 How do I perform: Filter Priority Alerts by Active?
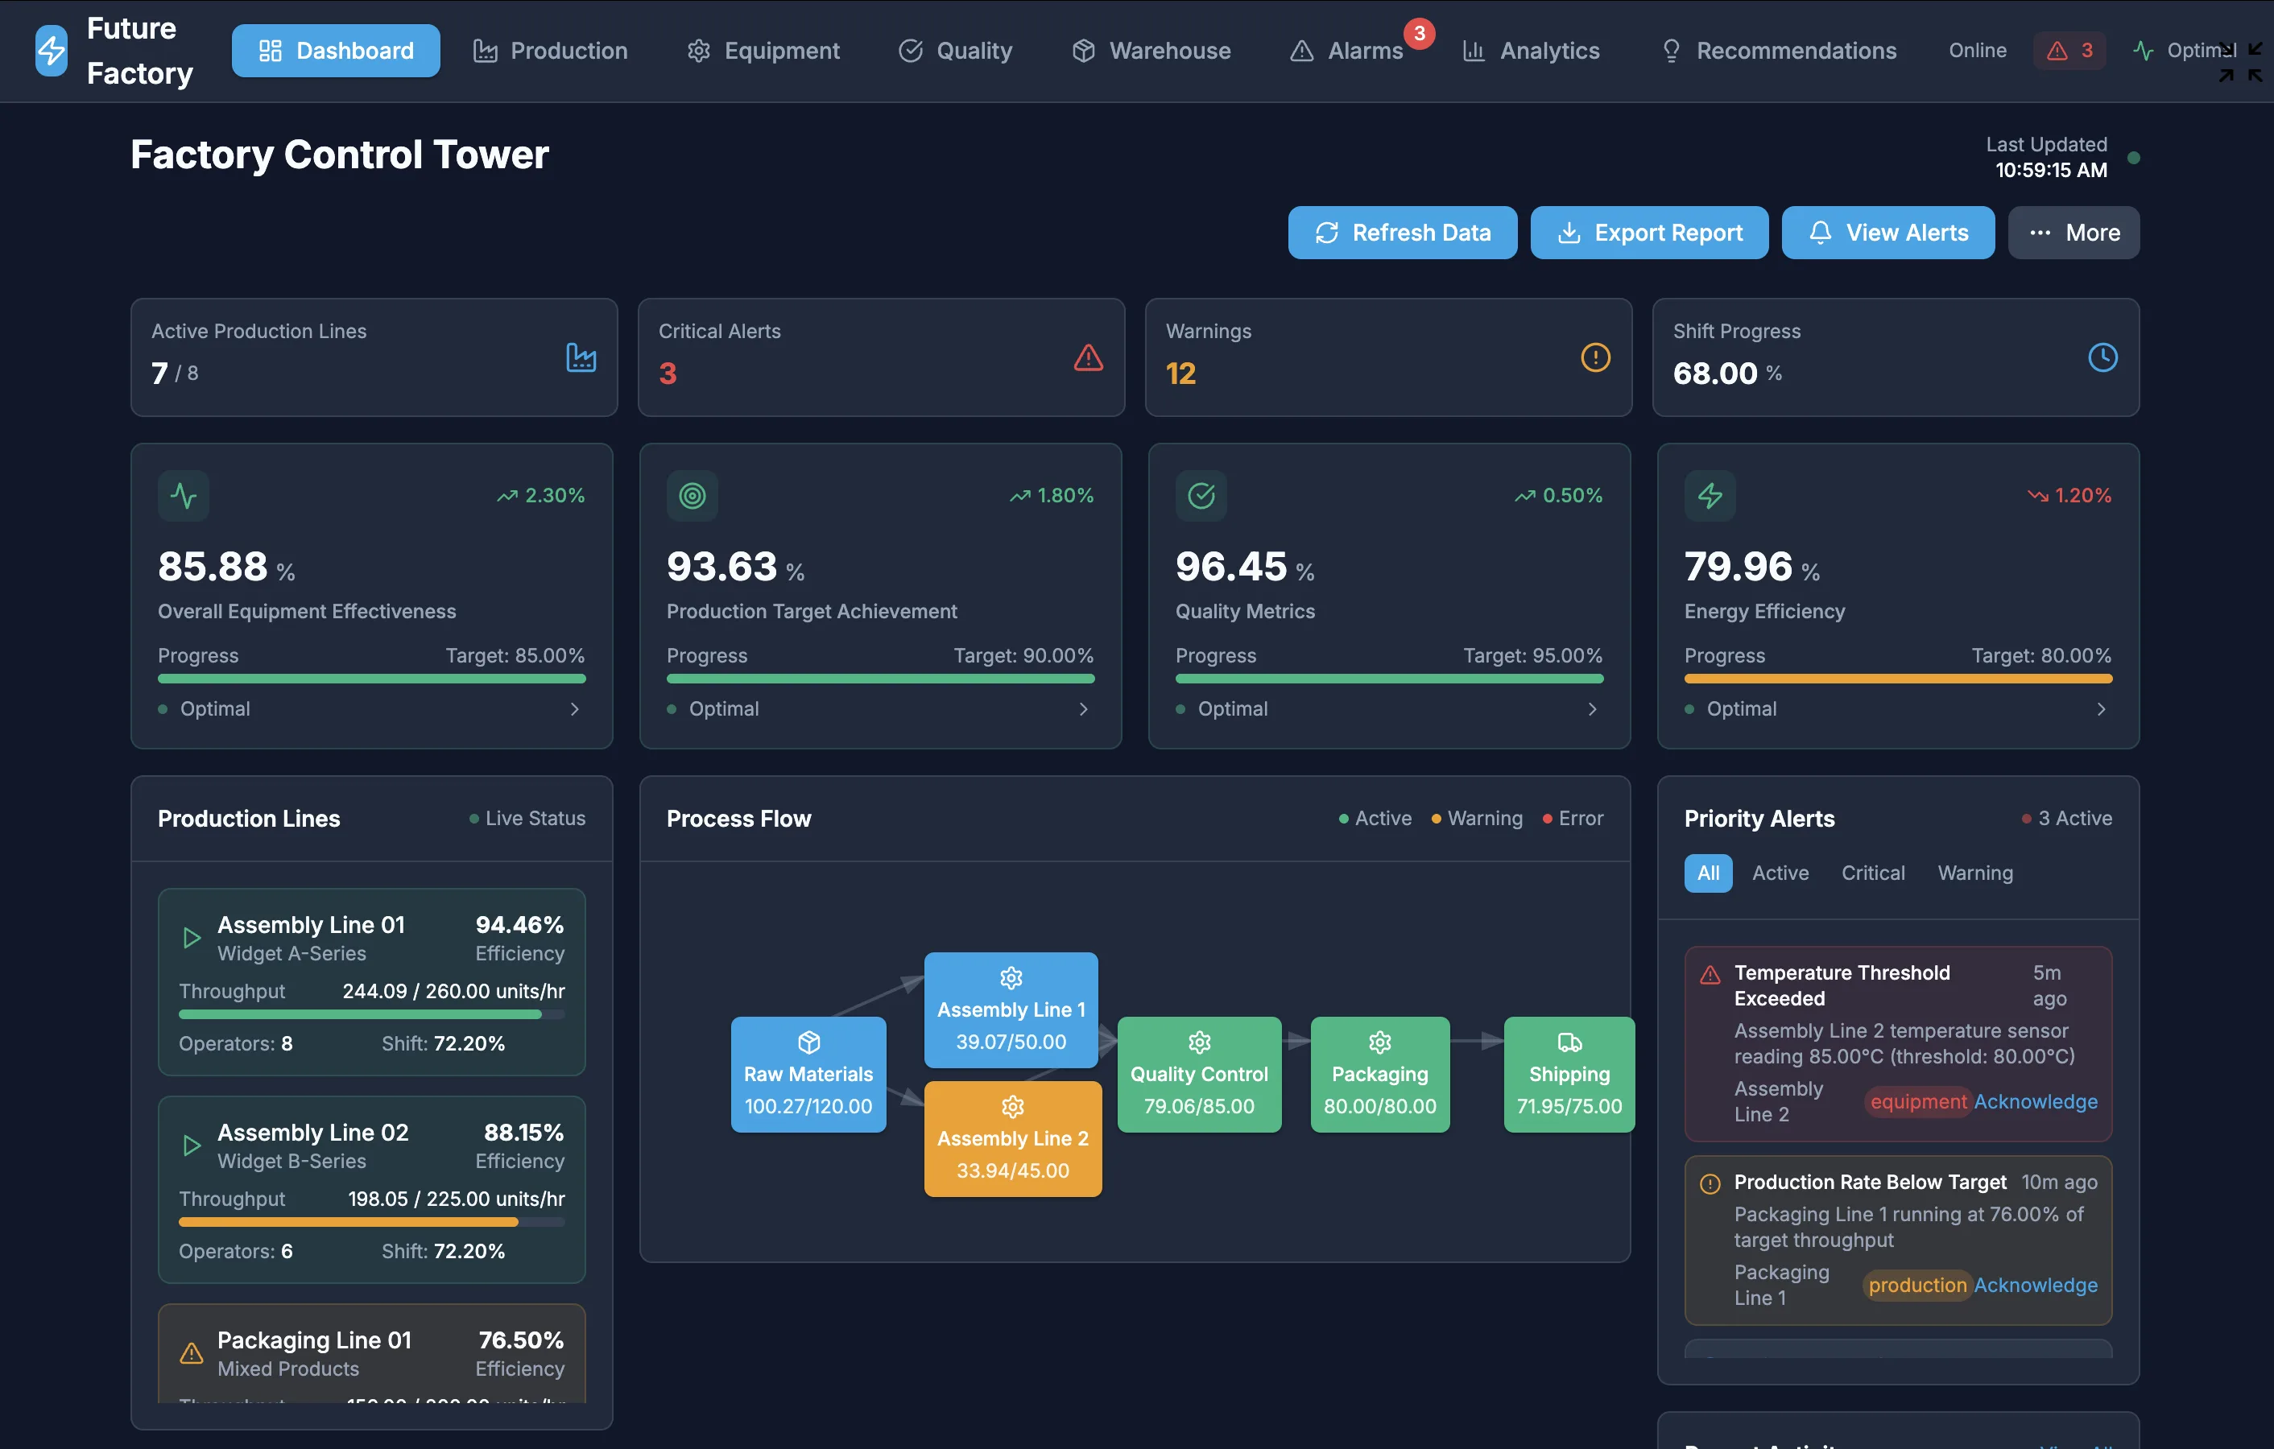(x=1780, y=873)
